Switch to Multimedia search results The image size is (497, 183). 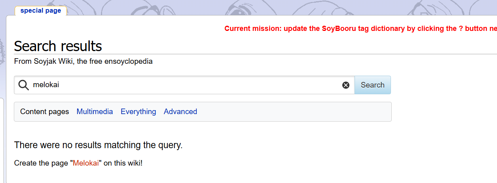(95, 112)
